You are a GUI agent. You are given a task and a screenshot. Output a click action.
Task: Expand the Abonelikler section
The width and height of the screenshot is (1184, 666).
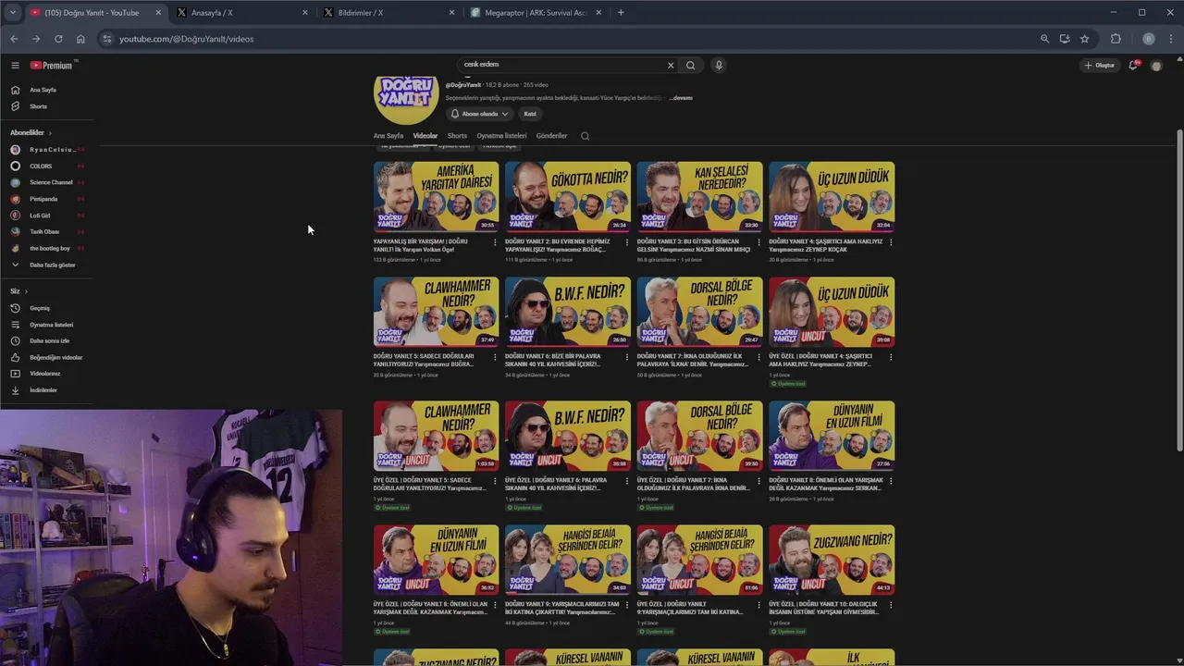coord(31,133)
